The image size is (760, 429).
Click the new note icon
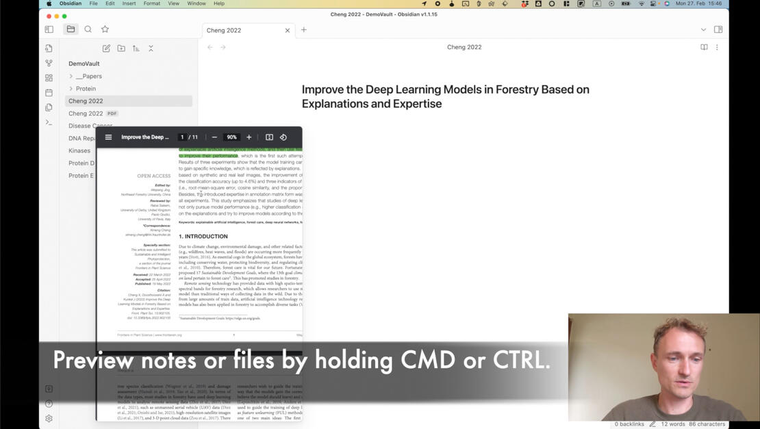point(106,49)
